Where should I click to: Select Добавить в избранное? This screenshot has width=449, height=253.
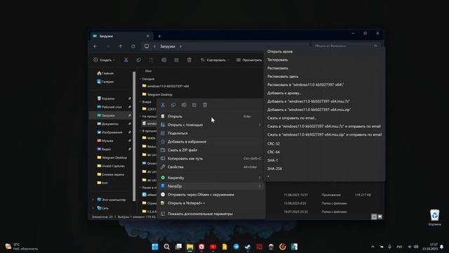[x=210, y=142]
